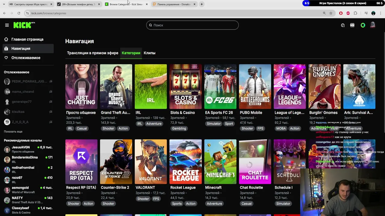385x216 pixels.
Task: Bookmark page with the star icon
Action: (331, 13)
